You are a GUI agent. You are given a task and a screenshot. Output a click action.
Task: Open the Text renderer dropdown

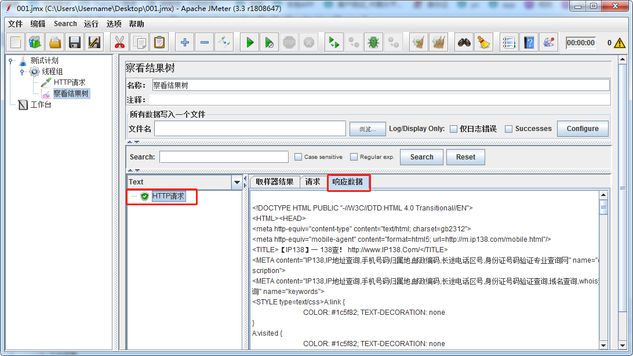click(237, 183)
